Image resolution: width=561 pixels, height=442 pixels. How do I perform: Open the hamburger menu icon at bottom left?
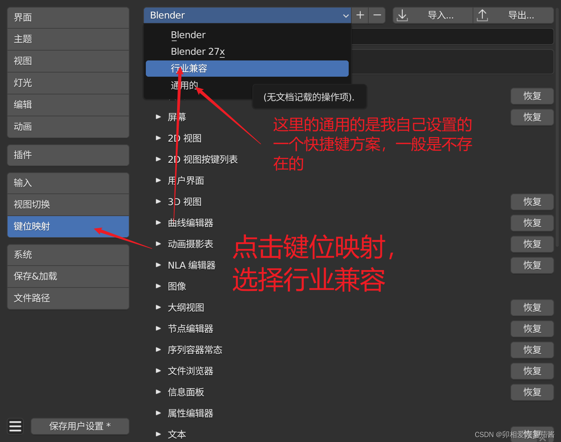tap(15, 426)
